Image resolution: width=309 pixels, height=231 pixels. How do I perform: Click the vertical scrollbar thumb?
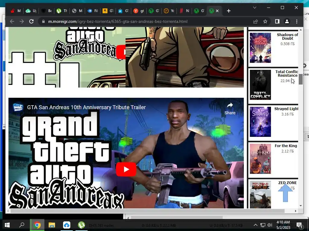tap(301, 79)
